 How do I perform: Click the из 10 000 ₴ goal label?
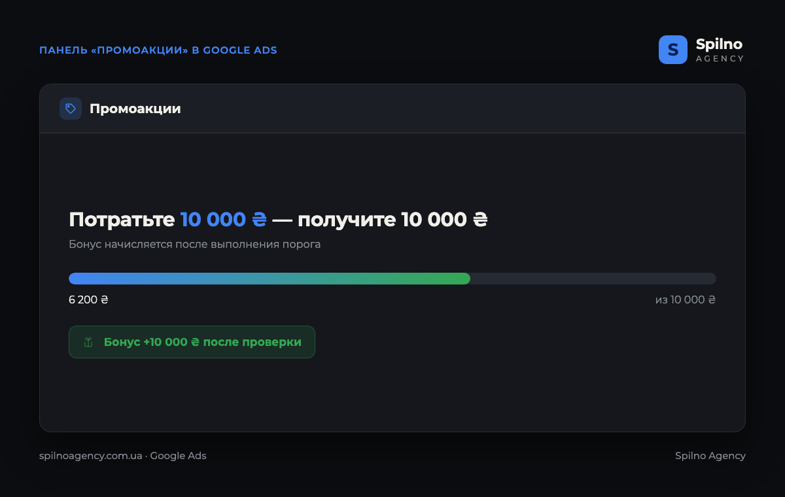click(x=686, y=300)
